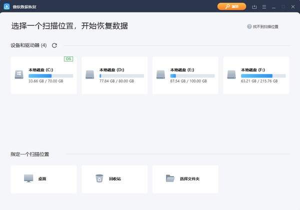
Task: Click the 选择文件夹 folder icon
Action: point(170,178)
